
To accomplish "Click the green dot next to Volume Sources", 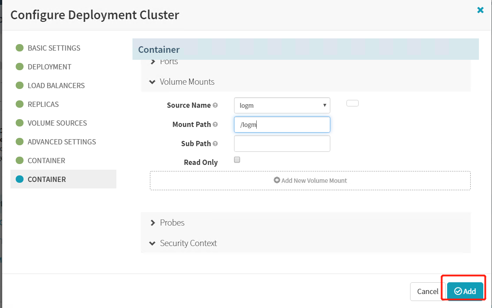I will 19,123.
